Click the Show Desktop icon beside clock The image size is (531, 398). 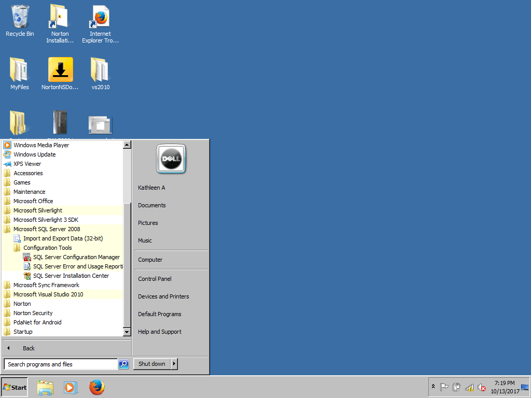click(525, 388)
